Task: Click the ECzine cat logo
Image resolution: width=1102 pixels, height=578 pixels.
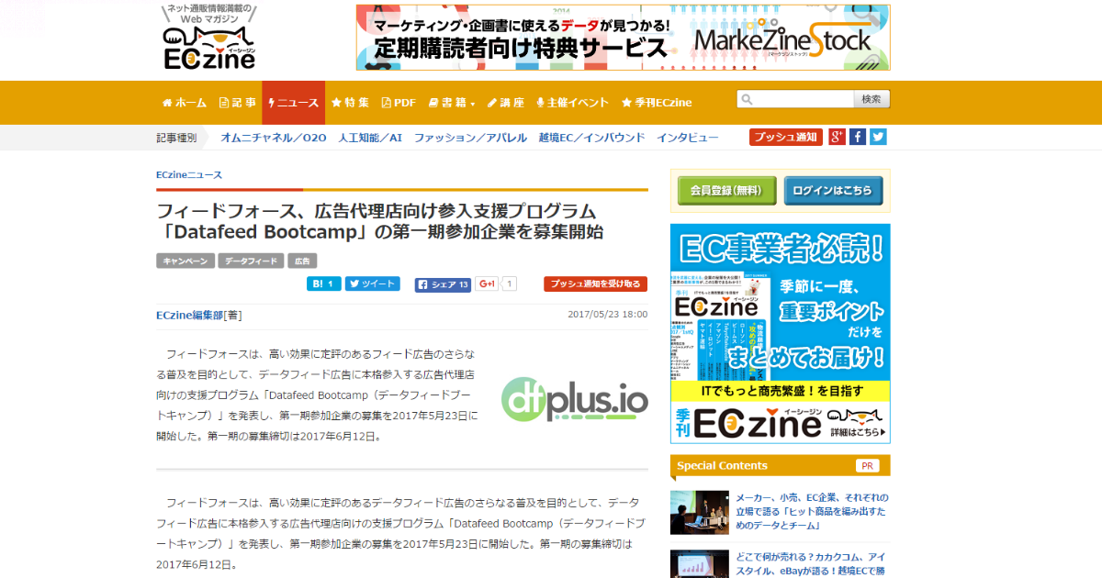Action: click(x=208, y=39)
